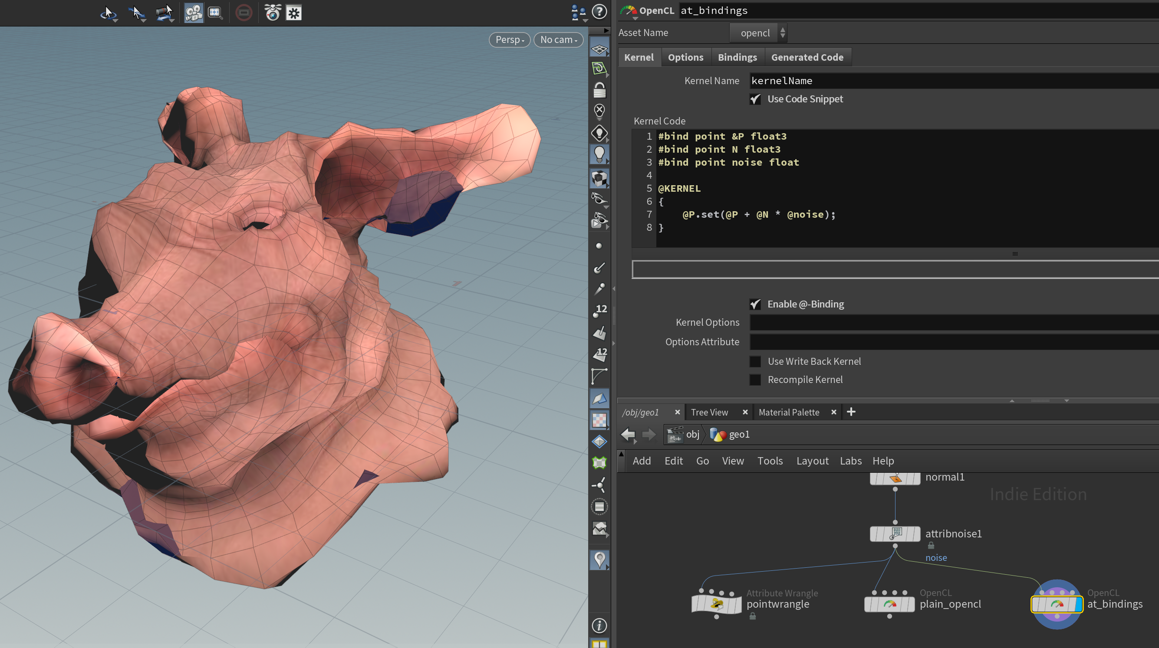Open the Asset Name opencl dropdown

(758, 33)
